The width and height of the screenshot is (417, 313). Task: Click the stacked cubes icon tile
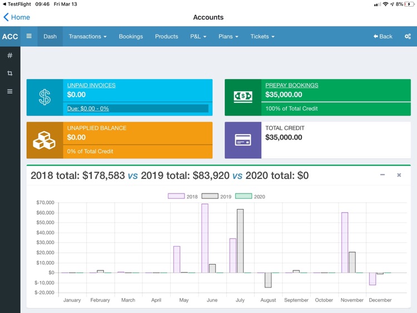pos(44,140)
